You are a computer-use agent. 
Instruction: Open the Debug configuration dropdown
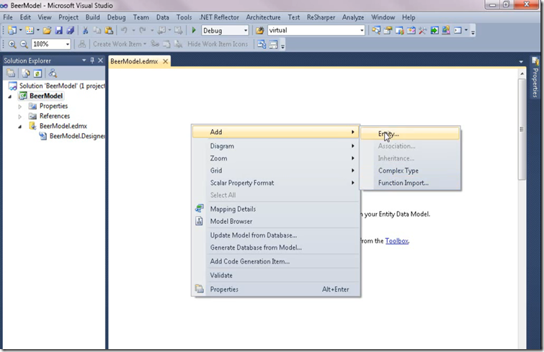[246, 30]
